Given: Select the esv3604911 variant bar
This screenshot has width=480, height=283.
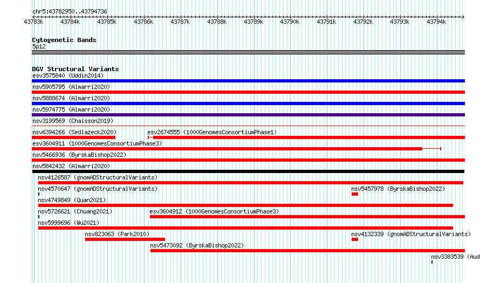Looking at the screenshot, I should pos(236,149).
